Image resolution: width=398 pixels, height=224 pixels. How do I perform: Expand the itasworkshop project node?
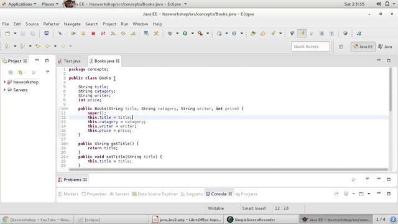pyautogui.click(x=4, y=82)
